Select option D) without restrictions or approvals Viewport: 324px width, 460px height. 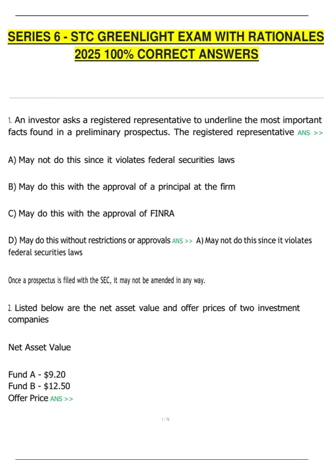point(89,240)
